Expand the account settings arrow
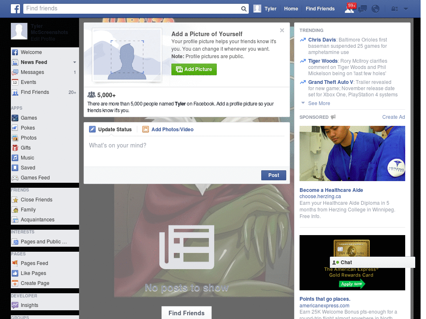426x319 pixels. pos(405,9)
